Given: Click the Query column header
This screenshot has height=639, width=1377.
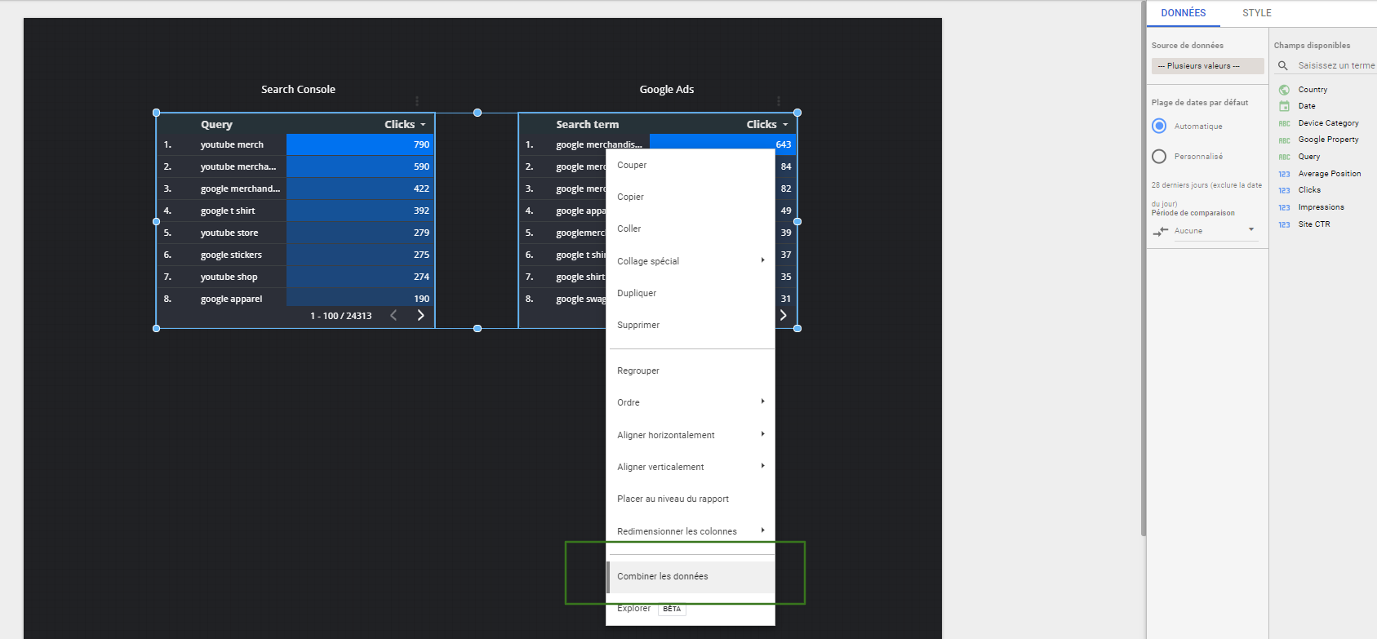Looking at the screenshot, I should pos(216,125).
